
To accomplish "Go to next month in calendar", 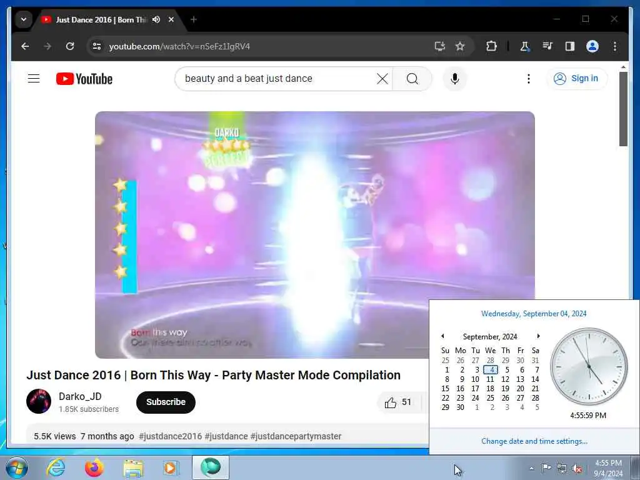I will (538, 336).
